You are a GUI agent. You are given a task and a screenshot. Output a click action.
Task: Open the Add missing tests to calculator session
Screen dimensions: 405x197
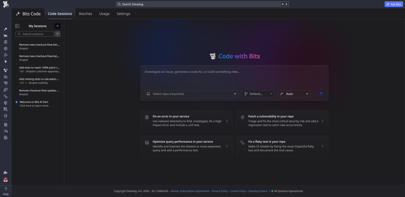pos(39,81)
